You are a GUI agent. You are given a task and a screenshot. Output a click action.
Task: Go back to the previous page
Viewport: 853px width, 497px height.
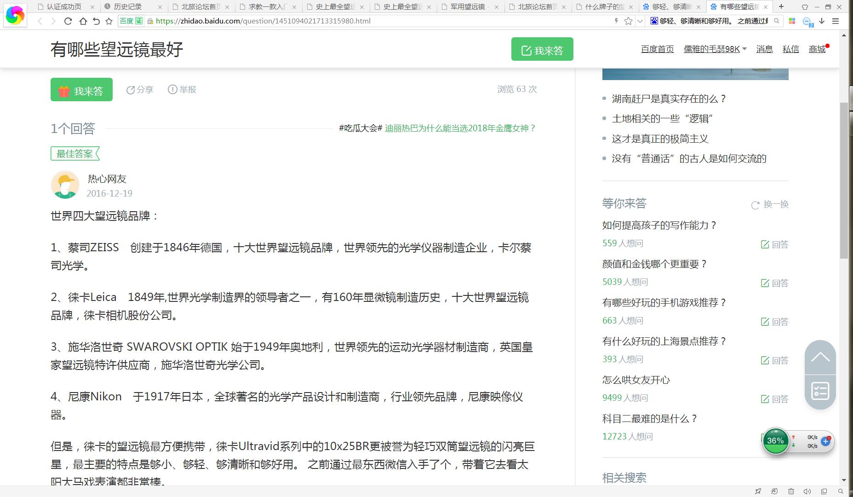40,21
